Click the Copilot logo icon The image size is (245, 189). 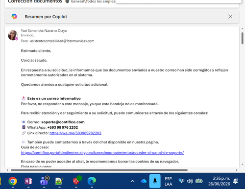coord(14,17)
